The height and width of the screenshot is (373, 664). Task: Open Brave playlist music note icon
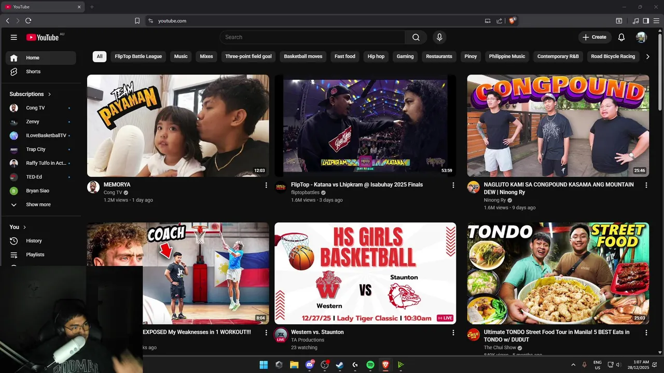[x=636, y=21]
